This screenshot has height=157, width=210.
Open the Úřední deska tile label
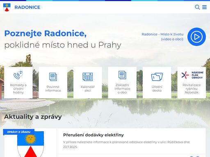[157, 89]
